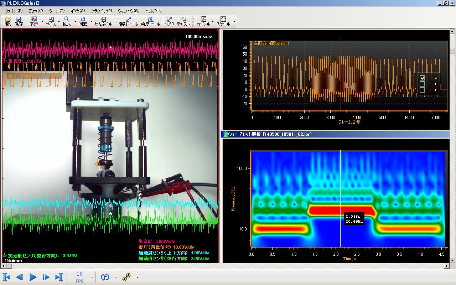Click the loop playback icon

tap(105, 277)
